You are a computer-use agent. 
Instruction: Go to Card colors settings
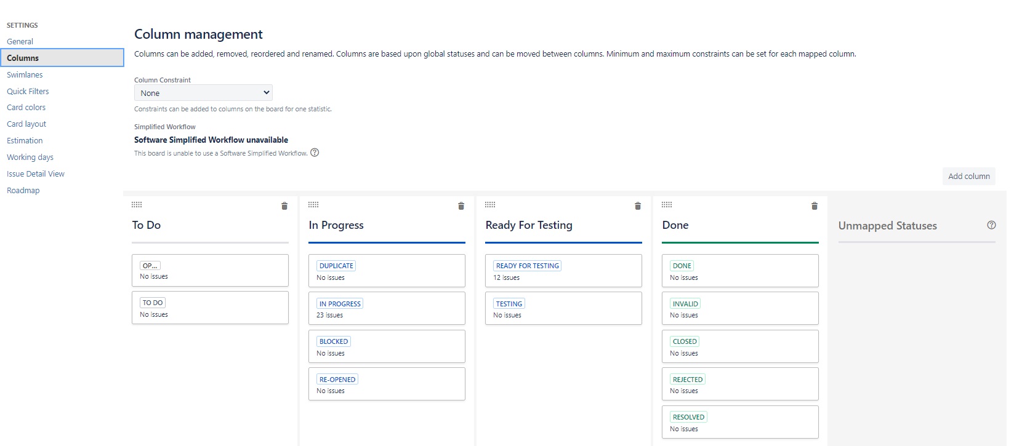26,107
